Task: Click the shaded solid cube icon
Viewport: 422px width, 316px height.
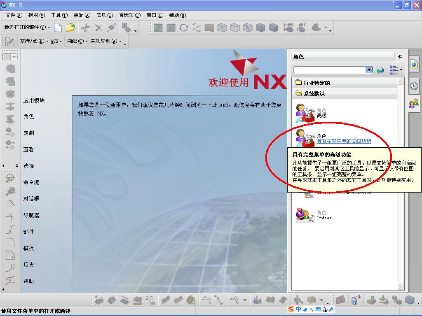Action: coord(260,28)
